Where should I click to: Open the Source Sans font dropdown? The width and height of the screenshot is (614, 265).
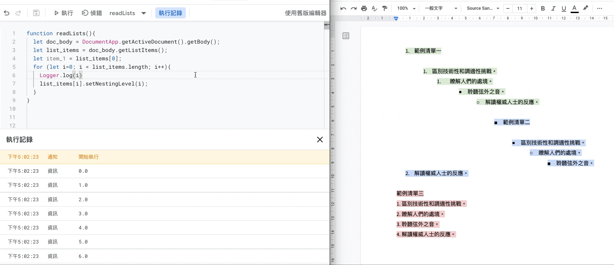[x=483, y=8]
